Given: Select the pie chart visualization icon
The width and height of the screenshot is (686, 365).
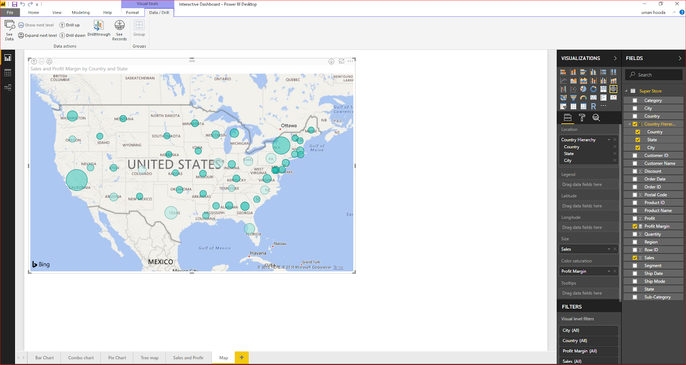Looking at the screenshot, I should tap(584, 89).
